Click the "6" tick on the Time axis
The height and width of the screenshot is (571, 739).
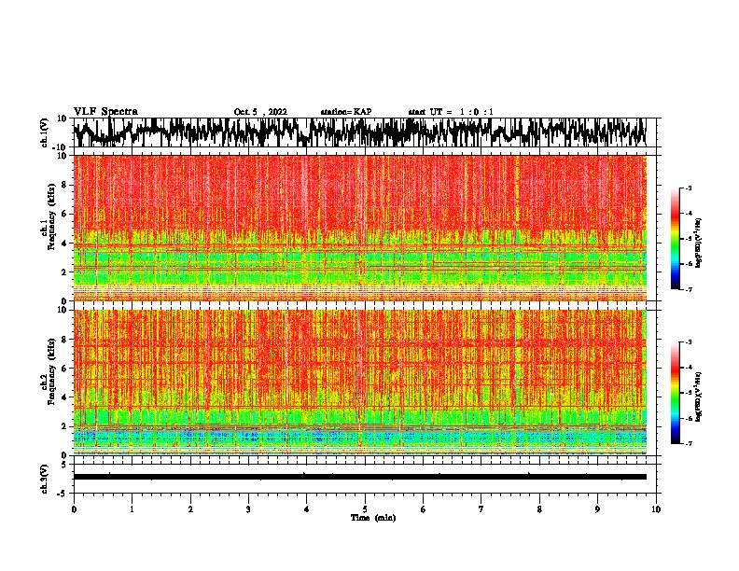pyautogui.click(x=423, y=509)
